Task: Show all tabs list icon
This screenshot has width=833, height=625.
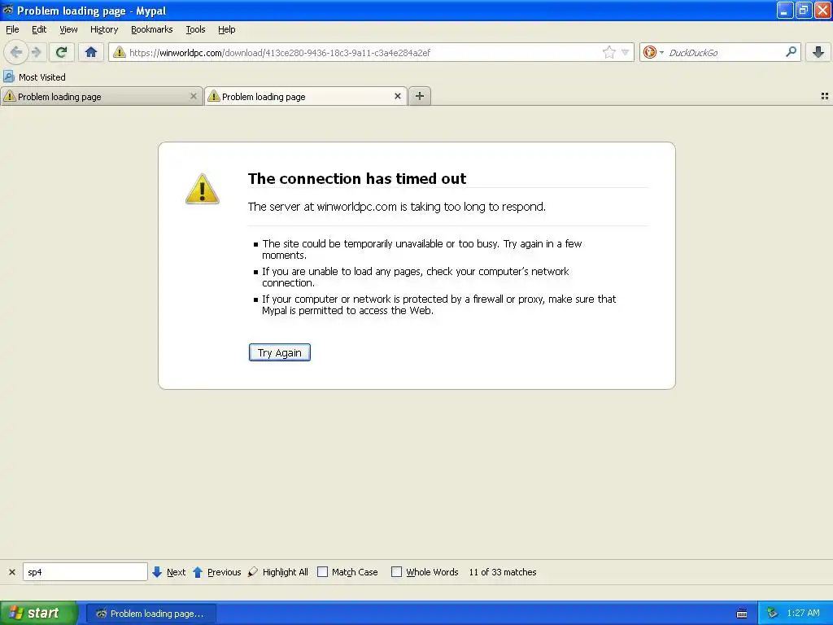Action: click(x=825, y=96)
